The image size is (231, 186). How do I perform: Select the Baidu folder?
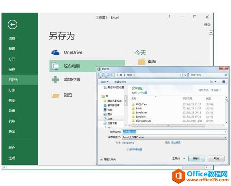[x=137, y=109]
